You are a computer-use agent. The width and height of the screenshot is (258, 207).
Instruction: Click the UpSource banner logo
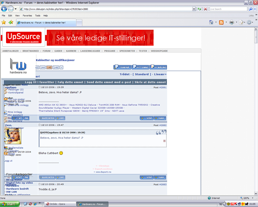click(24, 38)
